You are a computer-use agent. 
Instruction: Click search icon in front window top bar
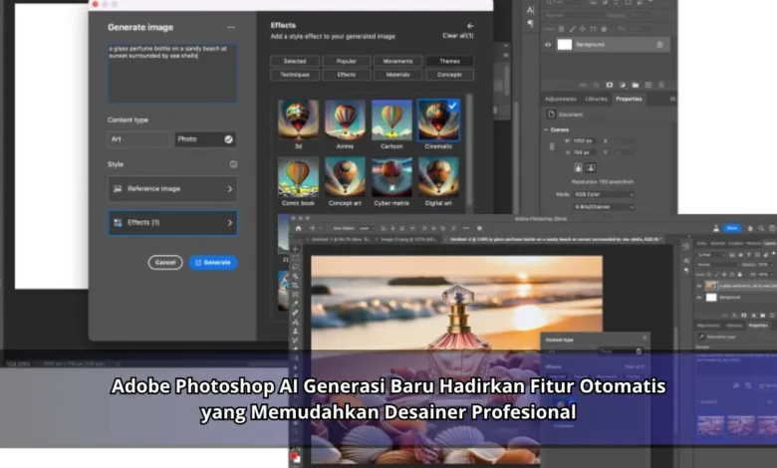pyautogui.click(x=761, y=228)
